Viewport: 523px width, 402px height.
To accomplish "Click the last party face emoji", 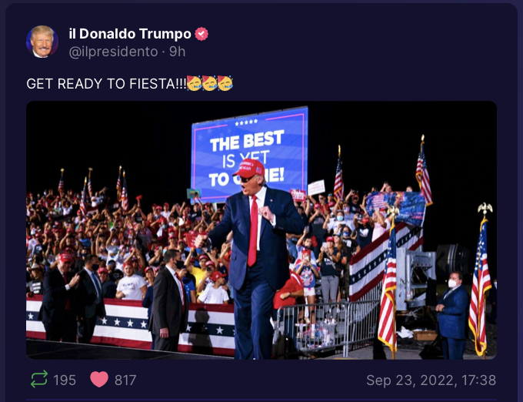I will [225, 83].
